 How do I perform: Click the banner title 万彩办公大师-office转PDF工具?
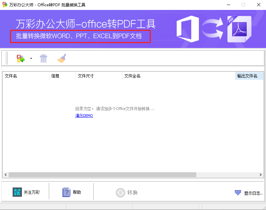point(86,24)
